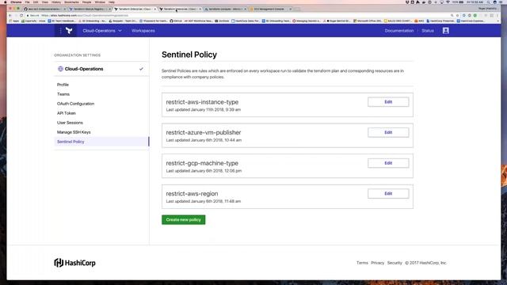Open Profile organization settings
This screenshot has height=285, width=507.
[x=63, y=85]
